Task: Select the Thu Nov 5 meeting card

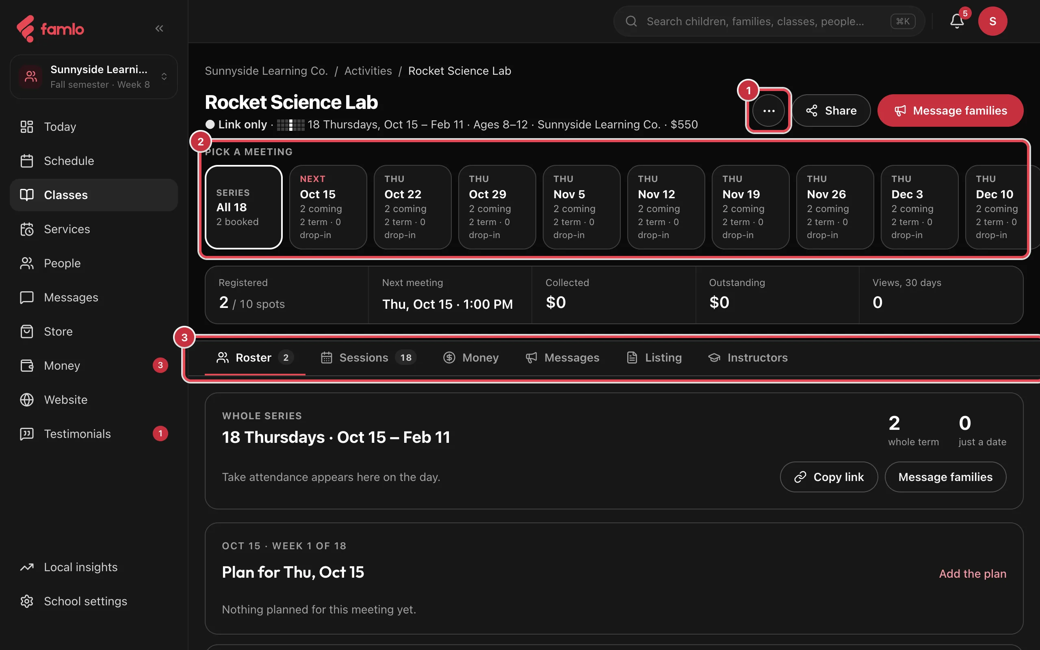Action: [x=582, y=207]
